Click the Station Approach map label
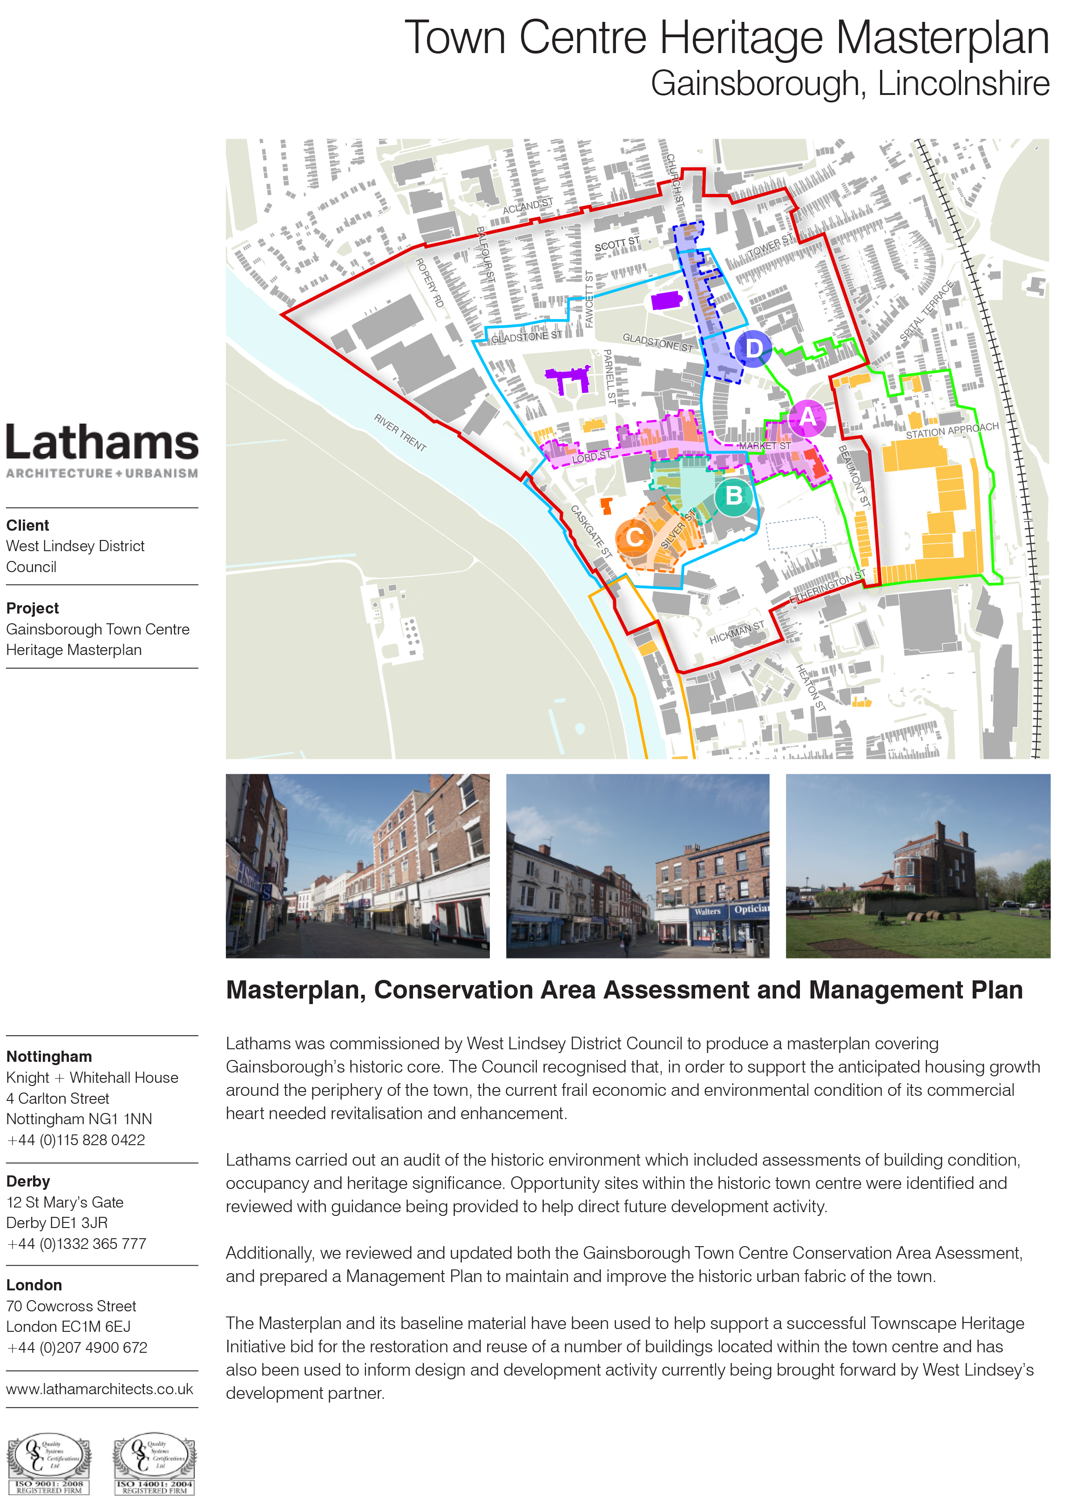1090x1498 pixels. [952, 431]
